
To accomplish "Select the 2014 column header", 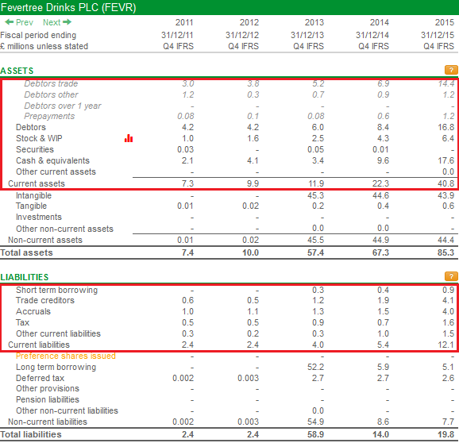I will (x=380, y=22).
